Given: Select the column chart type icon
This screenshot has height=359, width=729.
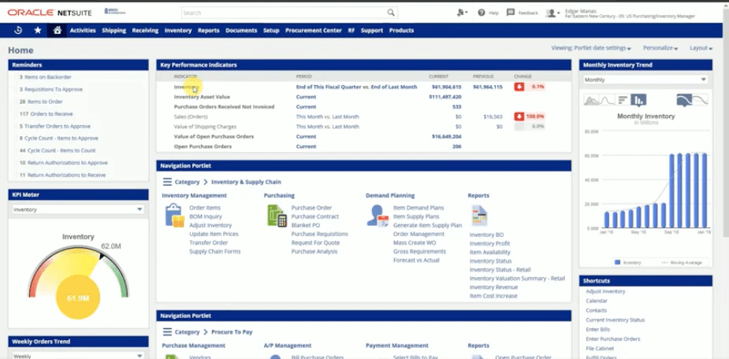Looking at the screenshot, I should point(640,100).
